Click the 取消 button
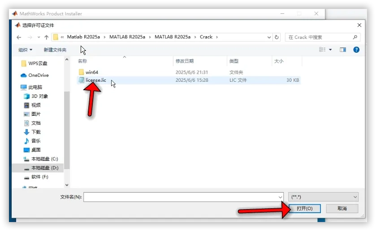The image size is (376, 231). tap(342, 209)
